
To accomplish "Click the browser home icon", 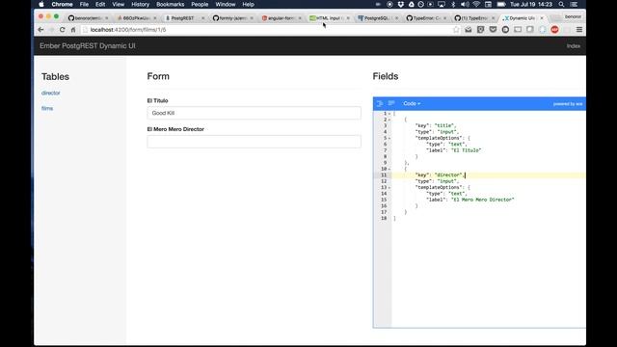I will click(73, 30).
